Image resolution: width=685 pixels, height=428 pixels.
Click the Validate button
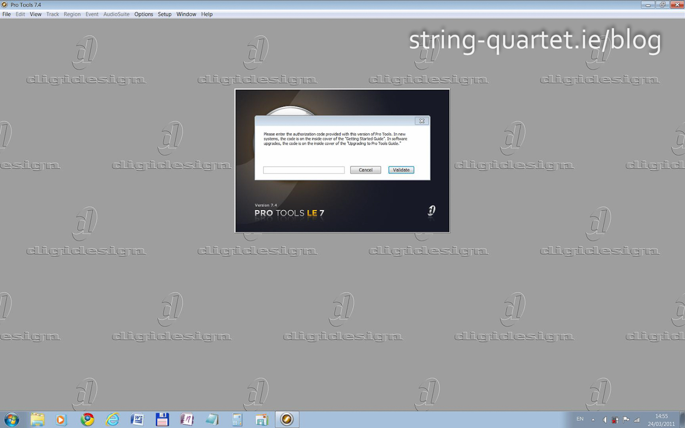(401, 170)
